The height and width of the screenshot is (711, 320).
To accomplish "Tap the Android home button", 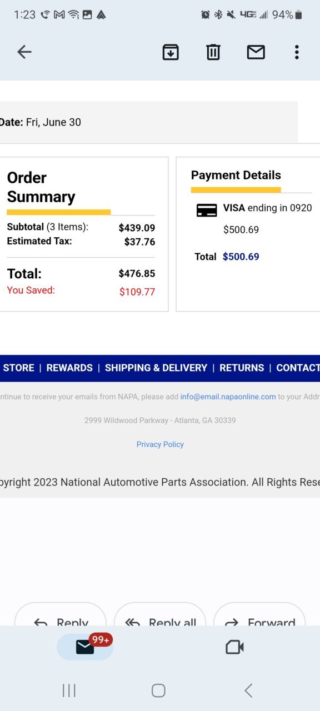I will (x=158, y=690).
